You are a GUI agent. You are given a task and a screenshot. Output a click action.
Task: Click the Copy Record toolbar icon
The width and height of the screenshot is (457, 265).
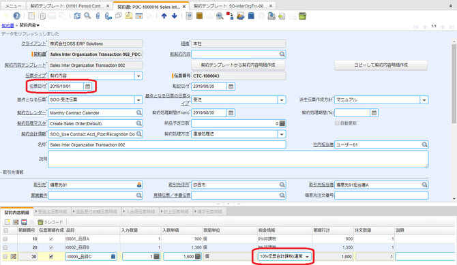click(x=42, y=16)
